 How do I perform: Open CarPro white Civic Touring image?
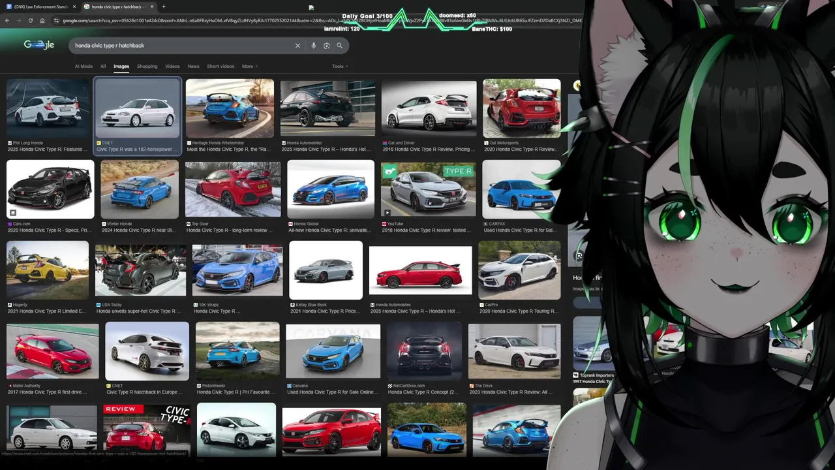pyautogui.click(x=519, y=270)
